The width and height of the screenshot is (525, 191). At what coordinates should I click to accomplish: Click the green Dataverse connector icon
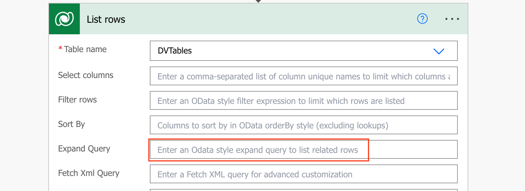[x=64, y=19]
